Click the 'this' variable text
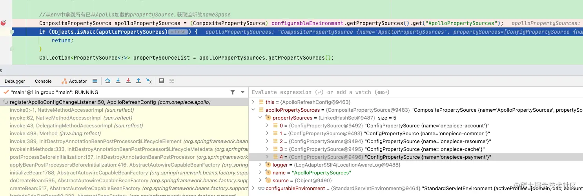The width and height of the screenshot is (583, 196). pyautogui.click(x=270, y=102)
